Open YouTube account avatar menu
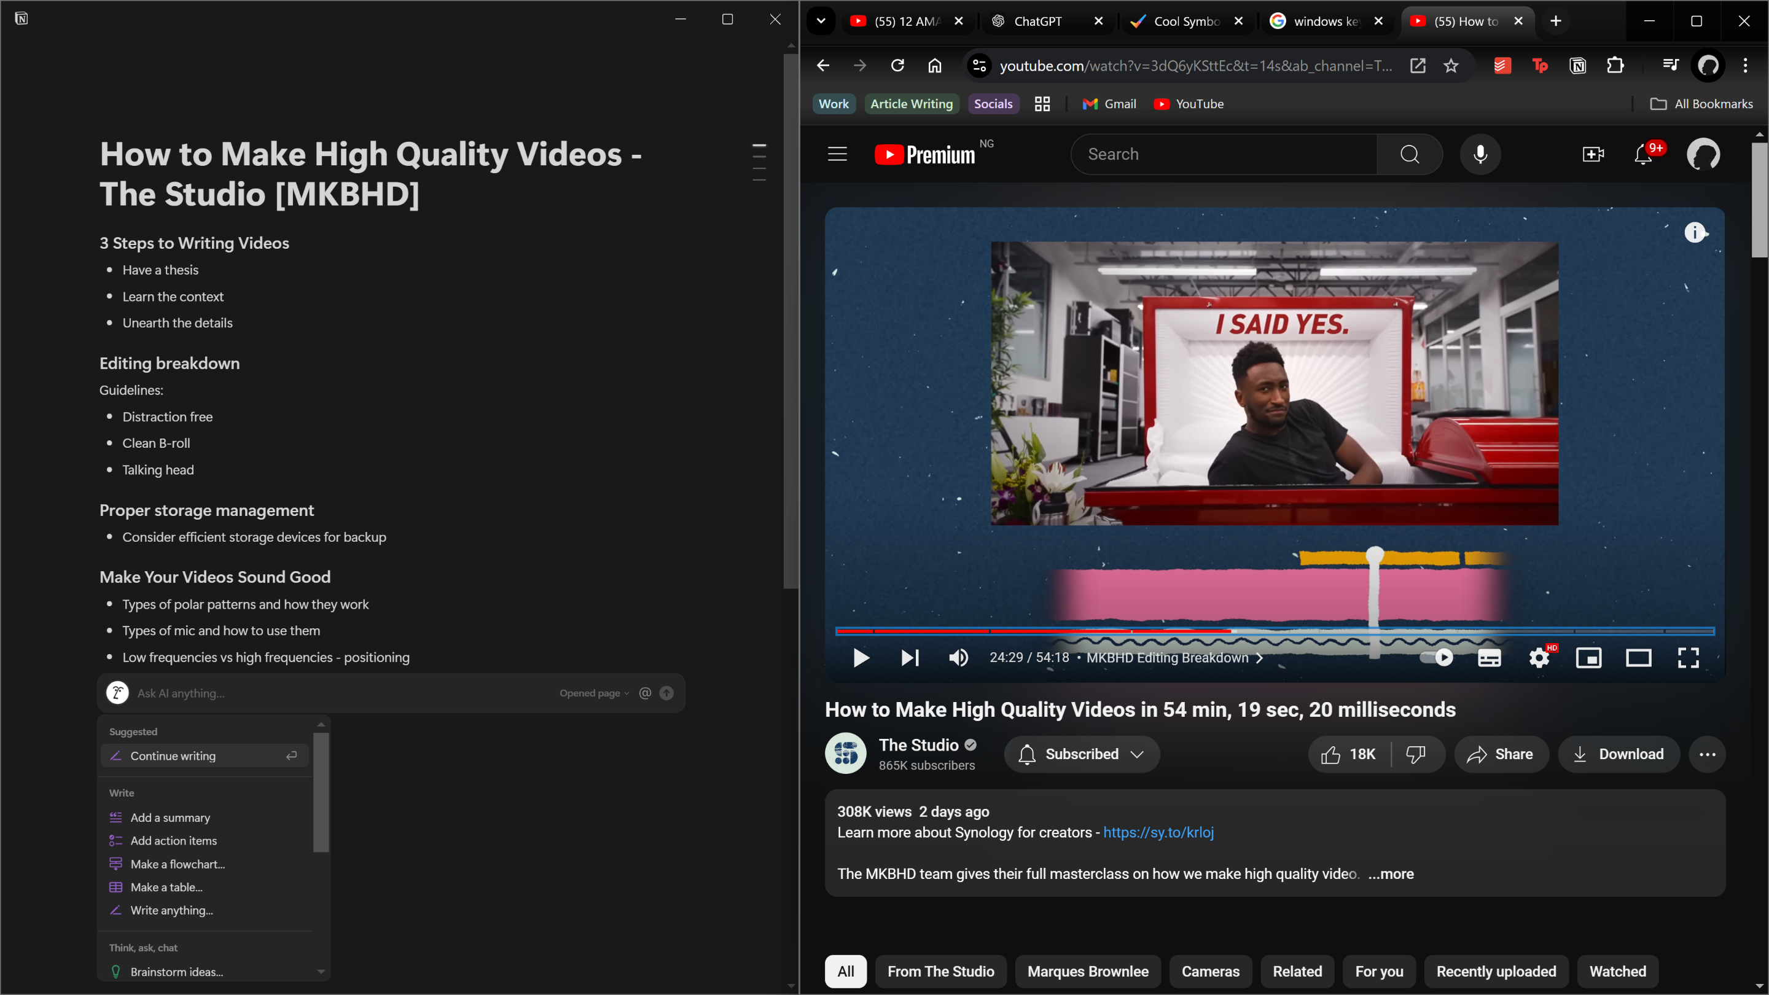The height and width of the screenshot is (995, 1769). click(1703, 155)
